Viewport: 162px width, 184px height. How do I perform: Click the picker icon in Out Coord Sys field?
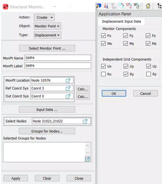(68, 96)
